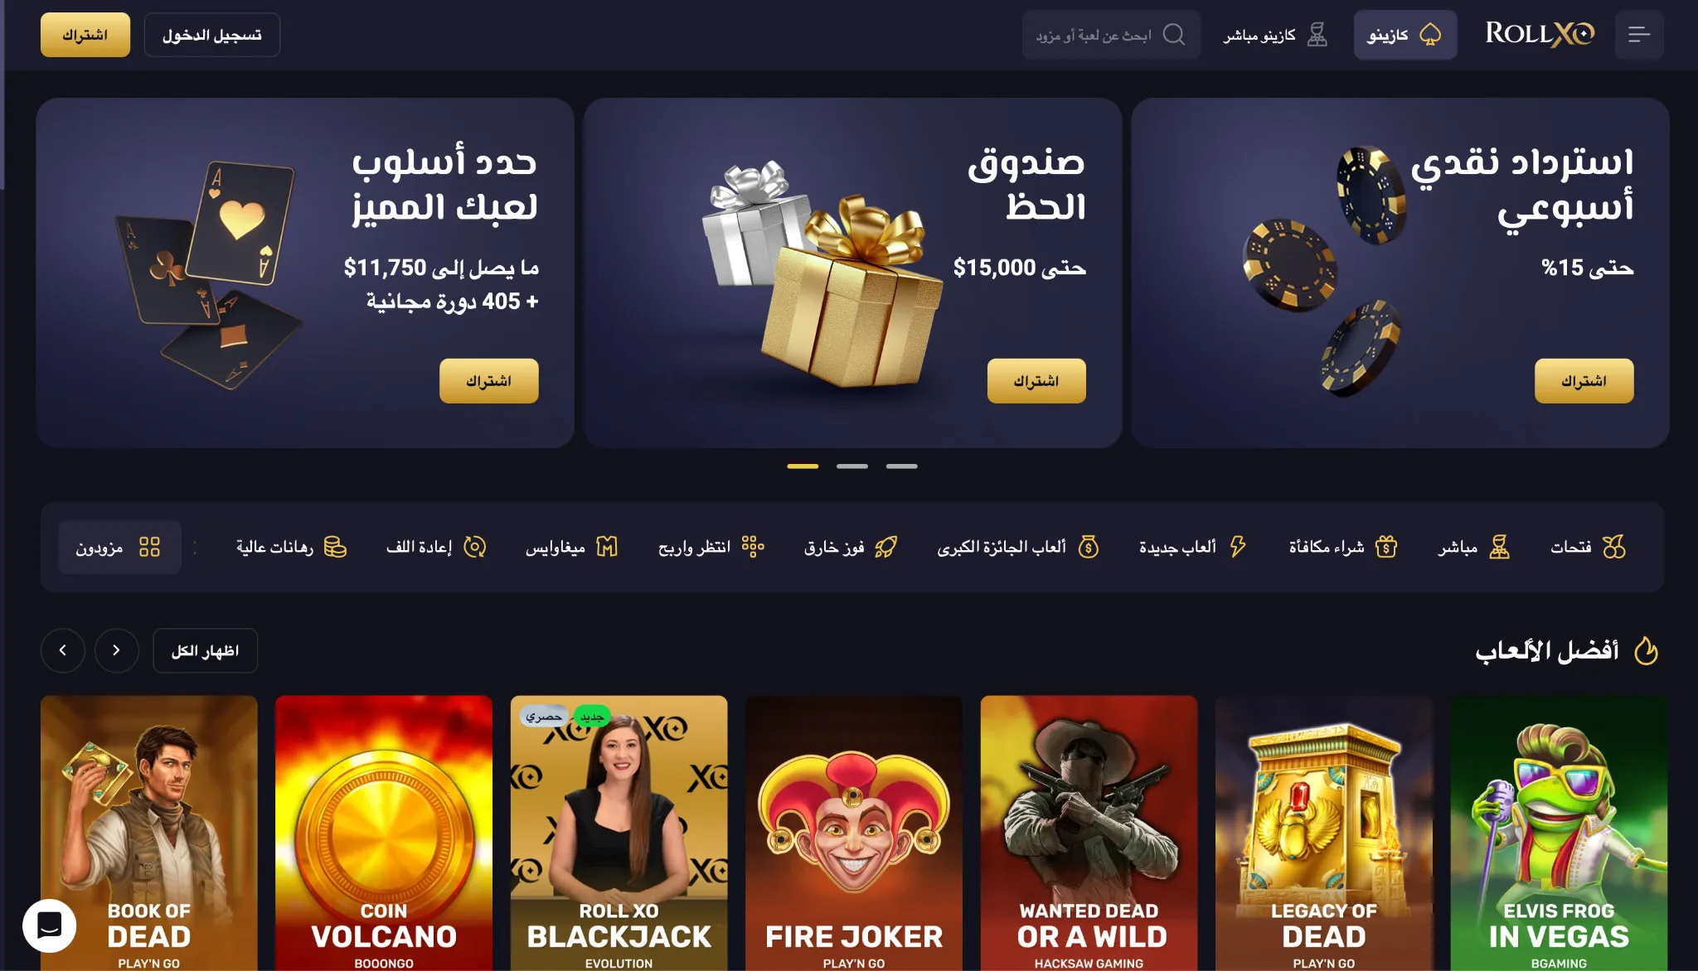1698x971 pixels.
Task: Select the high rollers coins category
Action: pyautogui.click(x=291, y=547)
